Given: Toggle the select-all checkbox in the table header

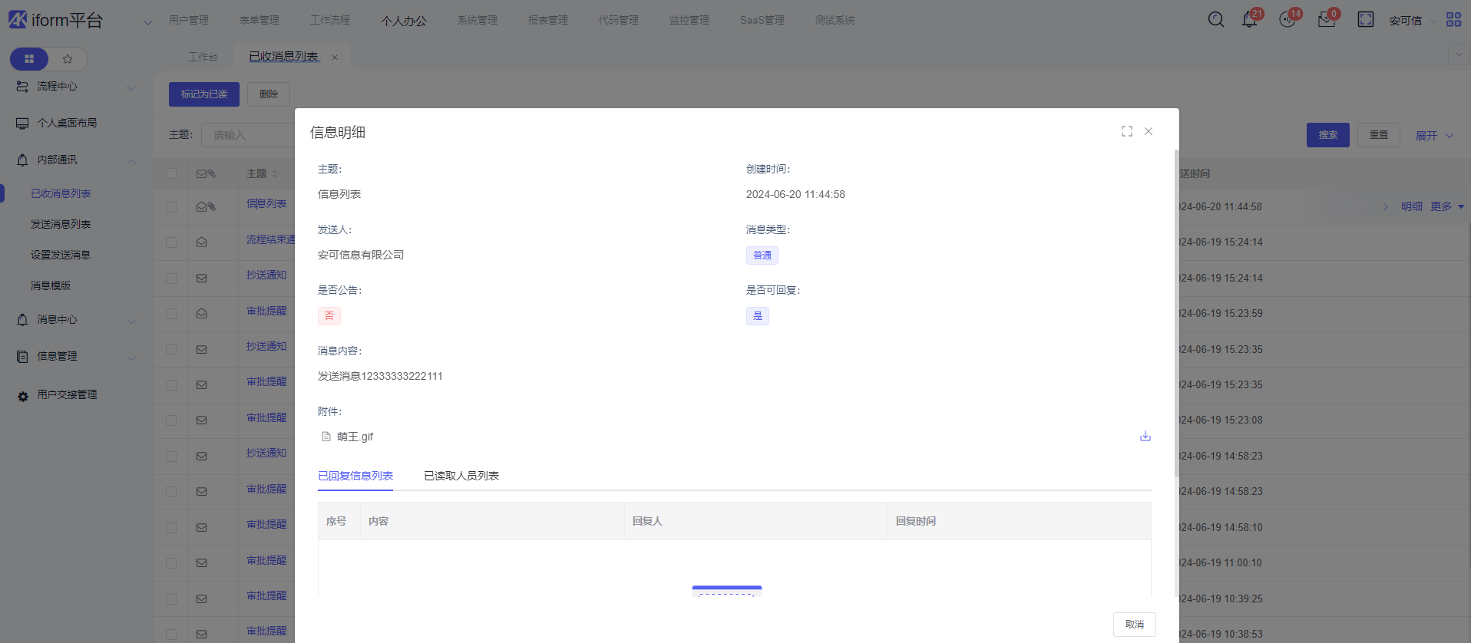Looking at the screenshot, I should pyautogui.click(x=171, y=174).
